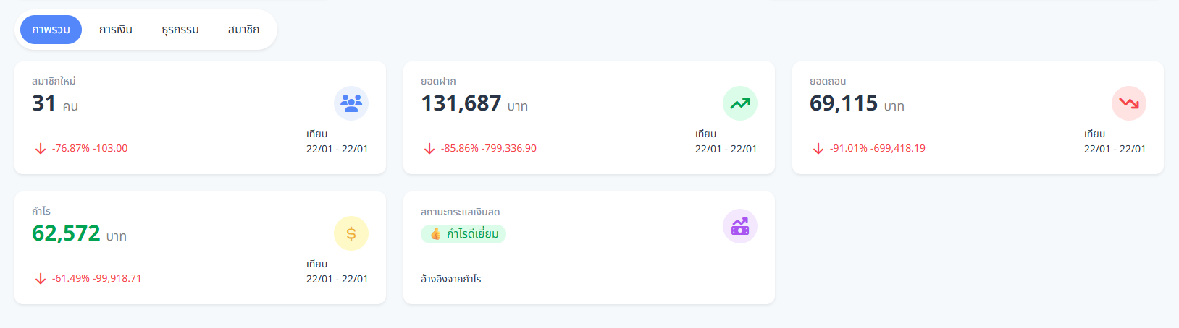Screen dimensions: 1179x328
Task: Select the ธุรกรรม tab
Action: (180, 30)
